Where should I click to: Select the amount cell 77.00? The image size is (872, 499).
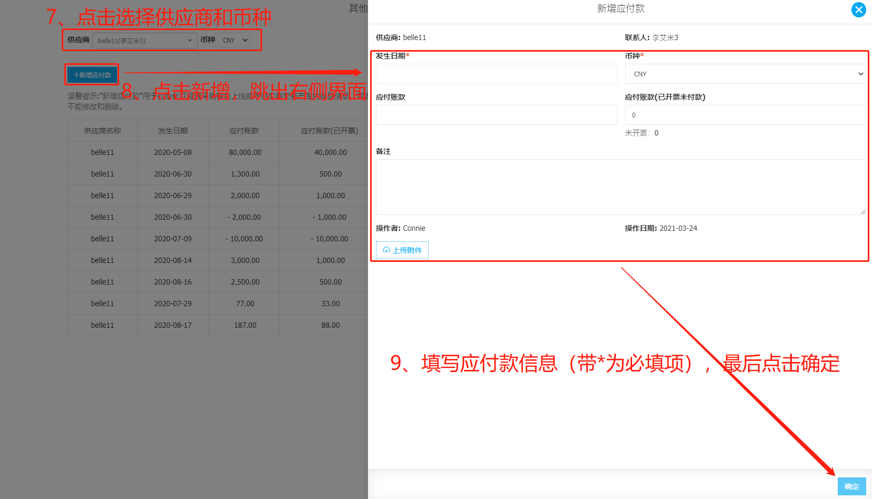(x=245, y=304)
